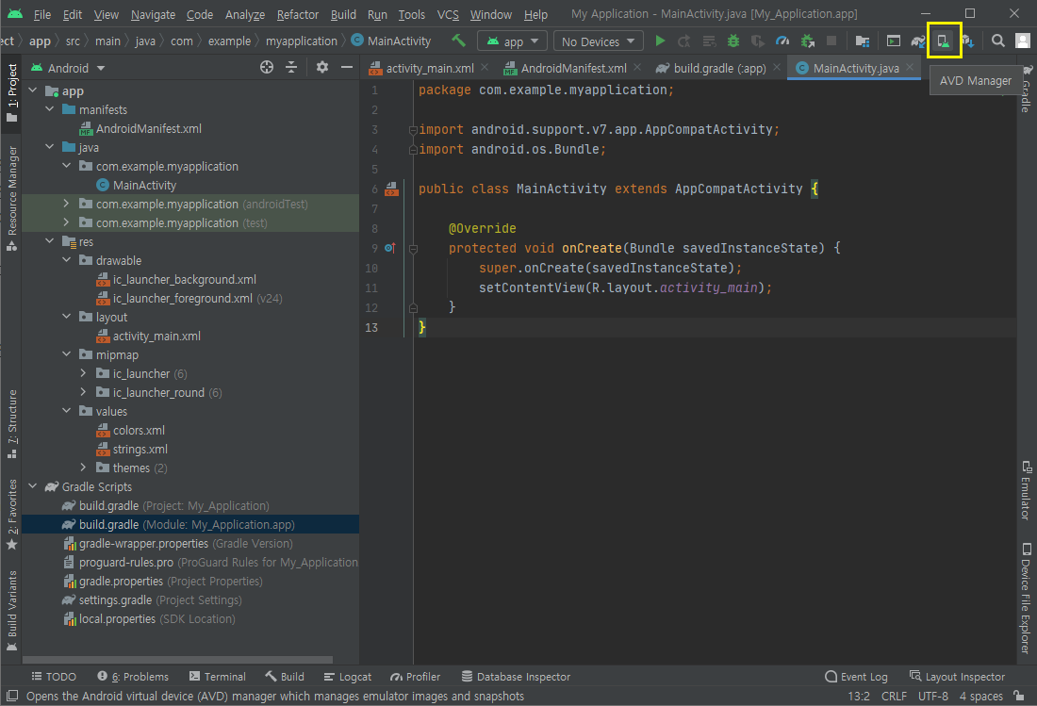This screenshot has width=1037, height=706.
Task: Open the Analyze menu
Action: 245,14
